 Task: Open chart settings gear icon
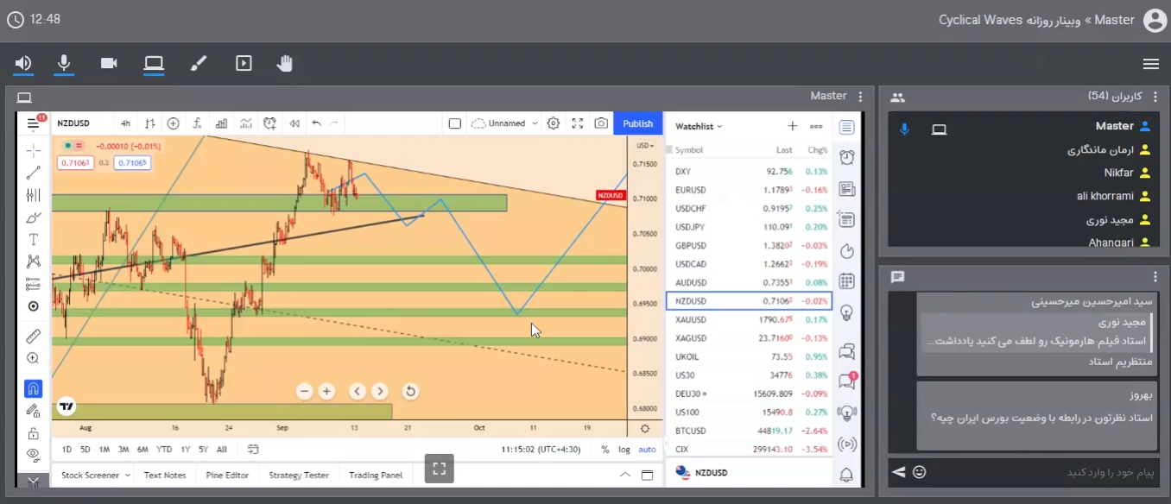point(554,123)
